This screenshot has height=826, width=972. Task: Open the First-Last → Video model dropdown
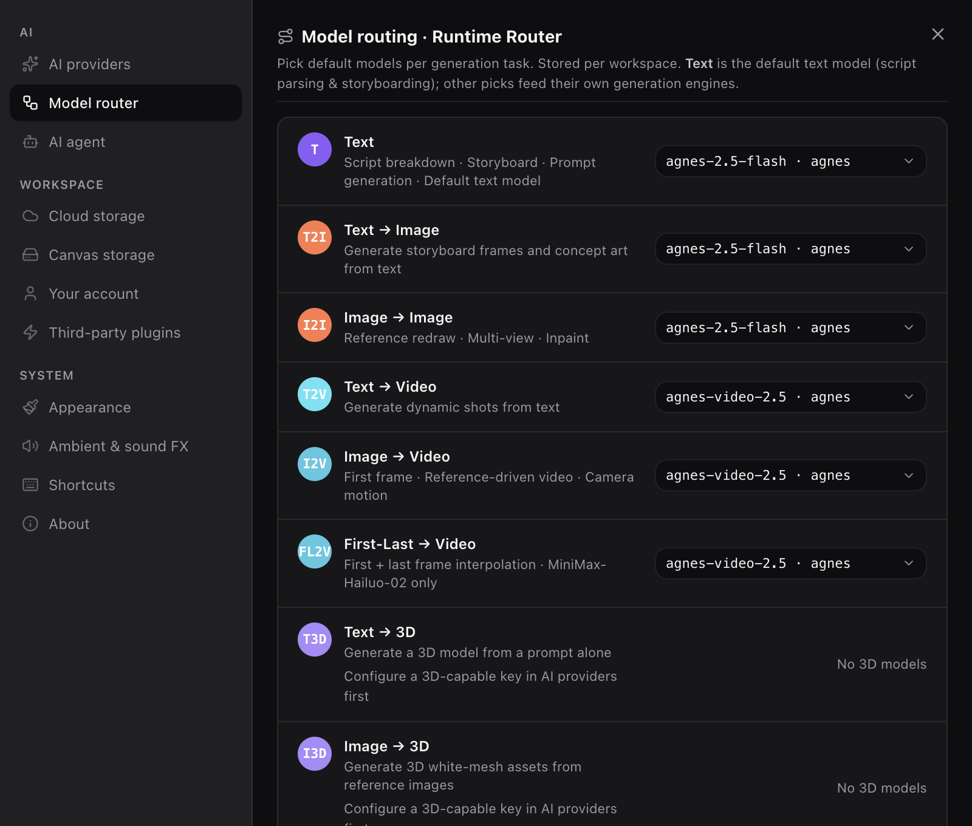point(790,563)
